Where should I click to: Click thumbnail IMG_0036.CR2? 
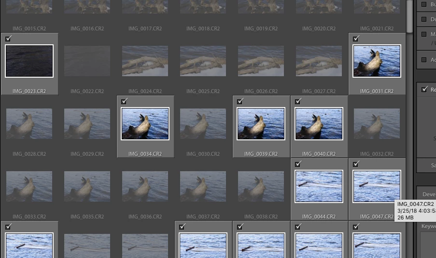[x=145, y=186]
